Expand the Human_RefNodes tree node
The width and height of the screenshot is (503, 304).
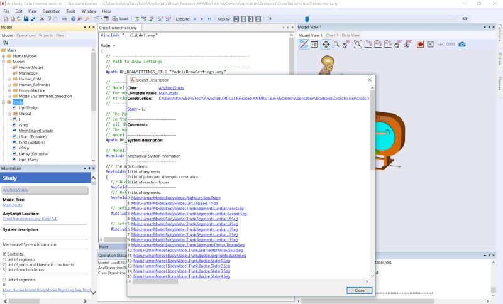tap(9, 85)
